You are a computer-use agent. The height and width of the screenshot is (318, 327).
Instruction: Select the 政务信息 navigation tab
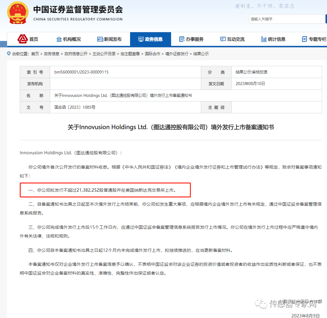[x=150, y=39]
